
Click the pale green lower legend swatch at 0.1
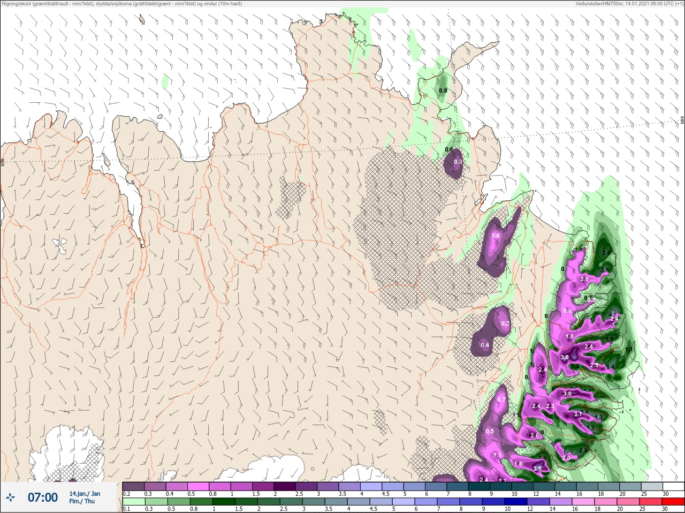[133, 502]
